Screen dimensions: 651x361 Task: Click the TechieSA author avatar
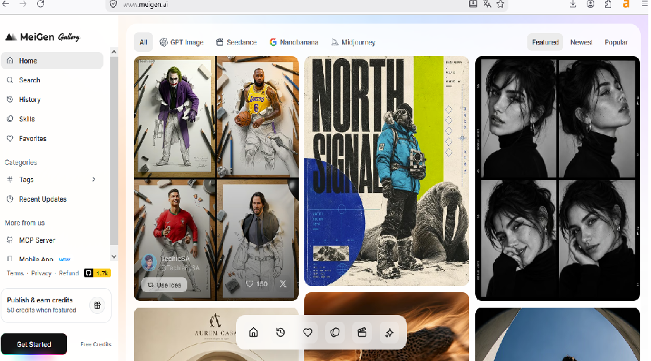[149, 262]
